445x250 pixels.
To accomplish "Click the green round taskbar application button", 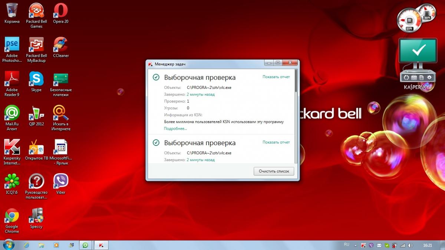I will [x=86, y=245].
